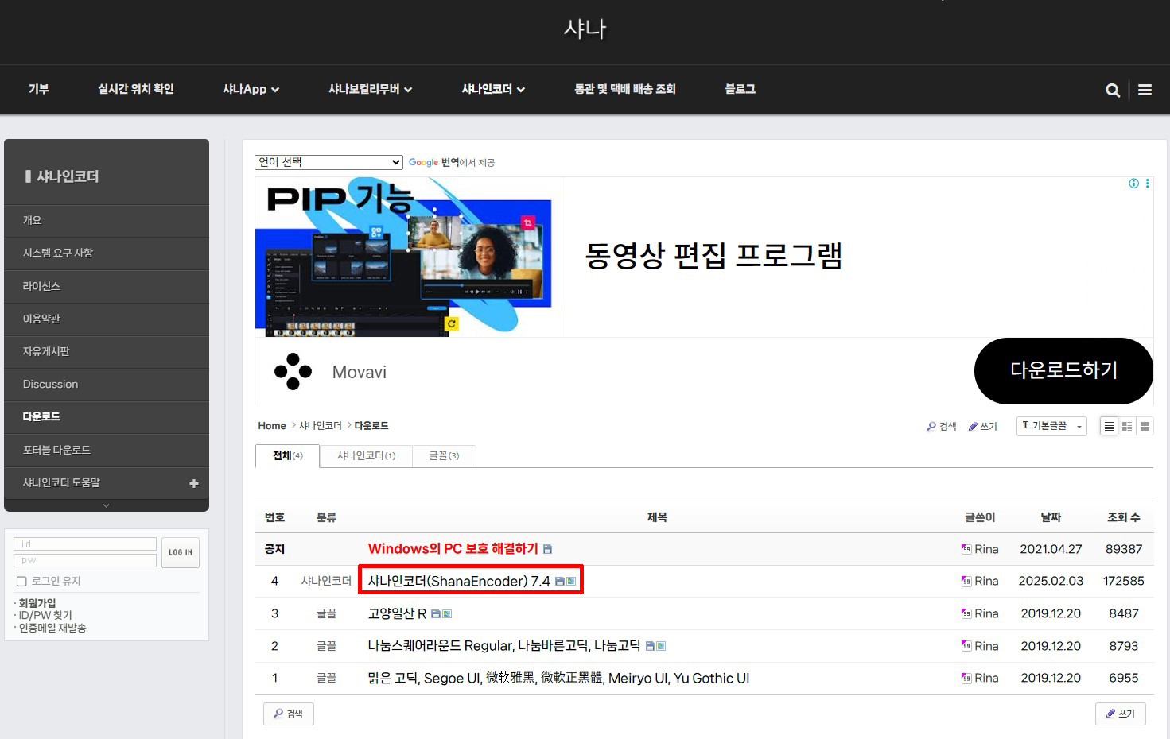Open the 인증메일 재발송 link
The height and width of the screenshot is (739, 1170).
tap(52, 628)
